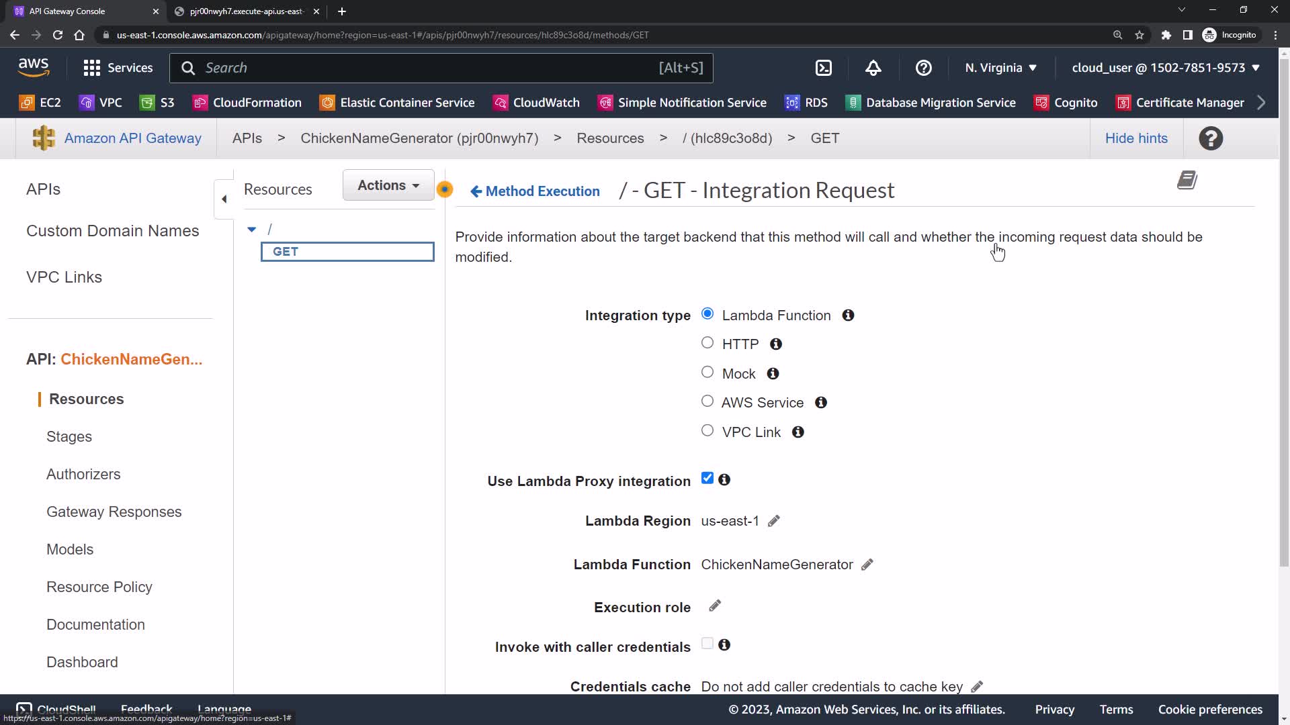
Task: Open Stages in the API sidebar
Action: [69, 436]
